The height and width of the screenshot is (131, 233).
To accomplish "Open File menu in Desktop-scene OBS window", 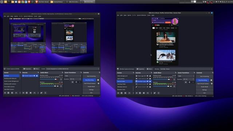I will (x=5, y=16).
